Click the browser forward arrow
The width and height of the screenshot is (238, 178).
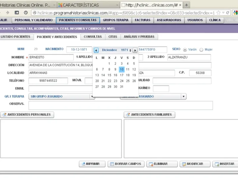[7, 12]
